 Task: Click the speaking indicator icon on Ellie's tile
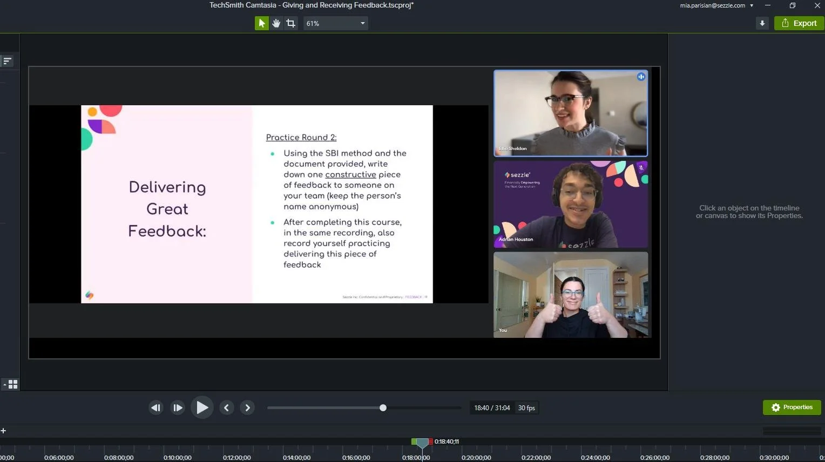(x=641, y=77)
